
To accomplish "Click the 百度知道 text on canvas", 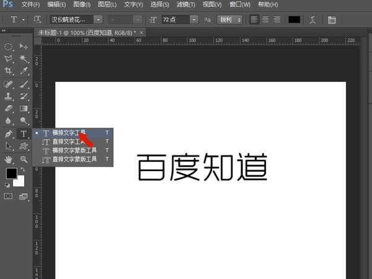I will [x=202, y=167].
